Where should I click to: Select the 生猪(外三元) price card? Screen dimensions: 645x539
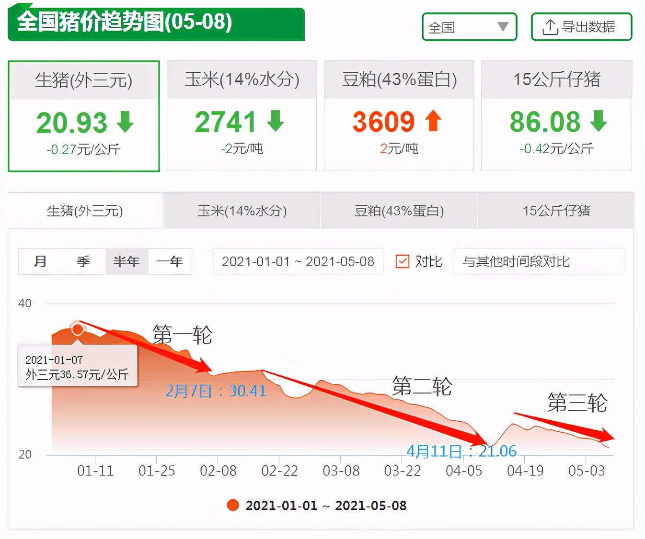coord(84,116)
